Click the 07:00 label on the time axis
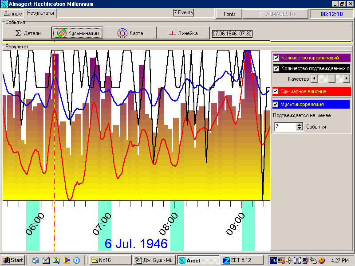This screenshot has width=355, height=266. [x=102, y=224]
